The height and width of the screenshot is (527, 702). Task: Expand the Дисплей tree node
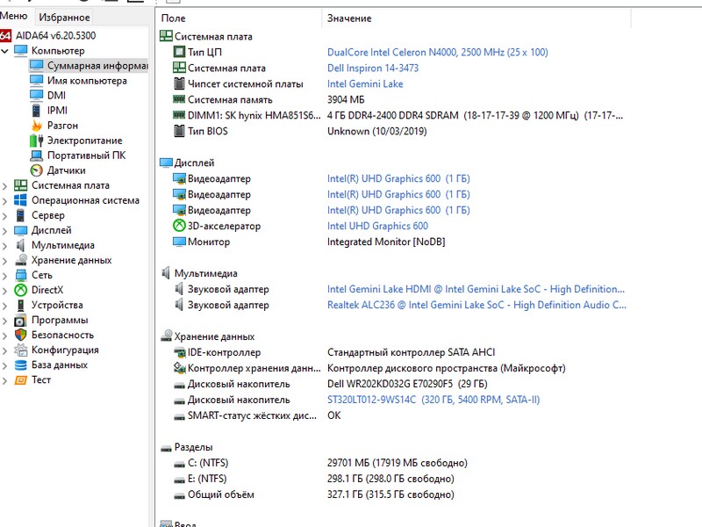tap(5, 231)
